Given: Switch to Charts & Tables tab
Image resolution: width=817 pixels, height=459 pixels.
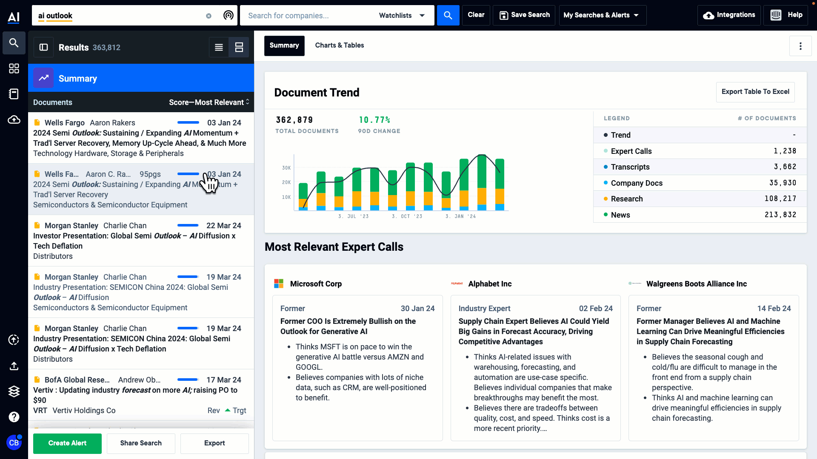Looking at the screenshot, I should (x=340, y=45).
